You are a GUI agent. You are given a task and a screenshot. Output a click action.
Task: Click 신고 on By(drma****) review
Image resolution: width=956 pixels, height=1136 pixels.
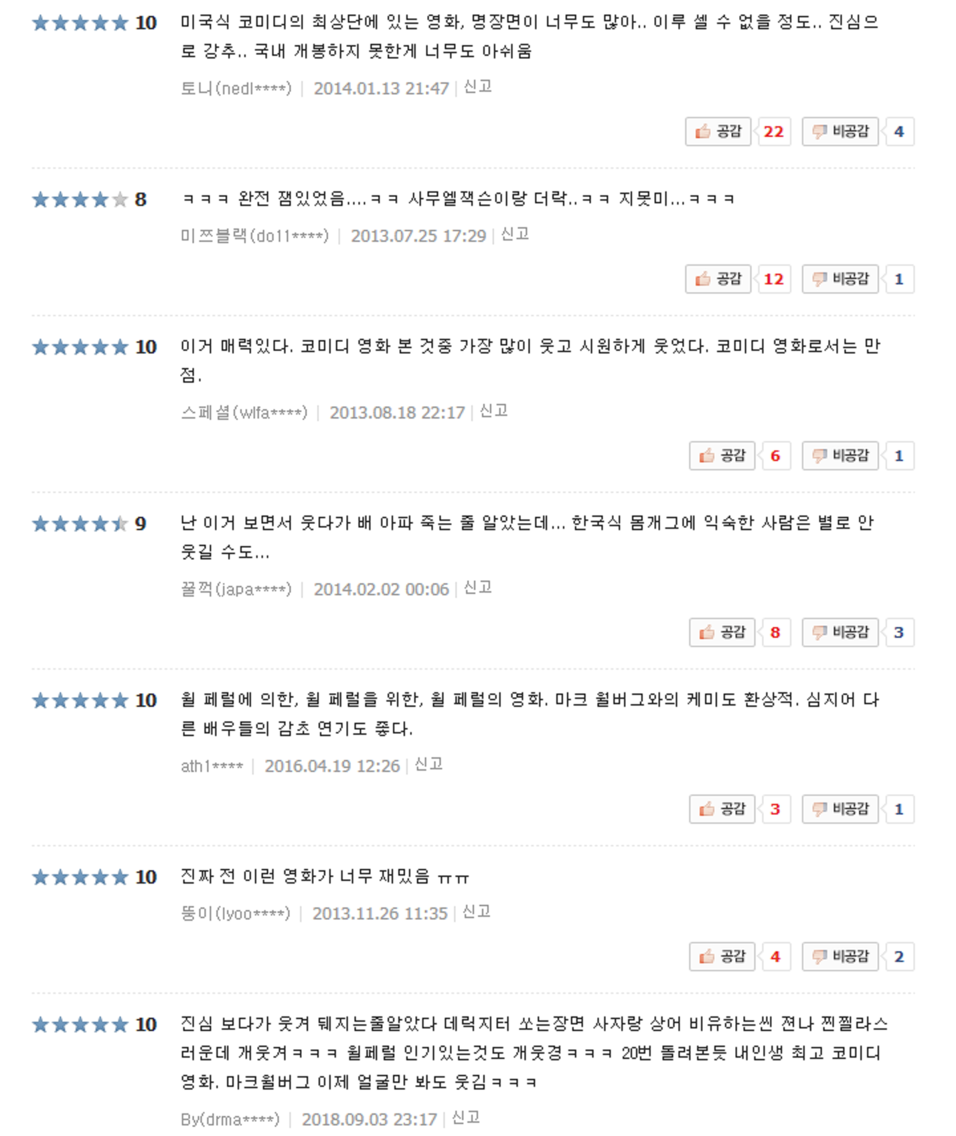465,1118
